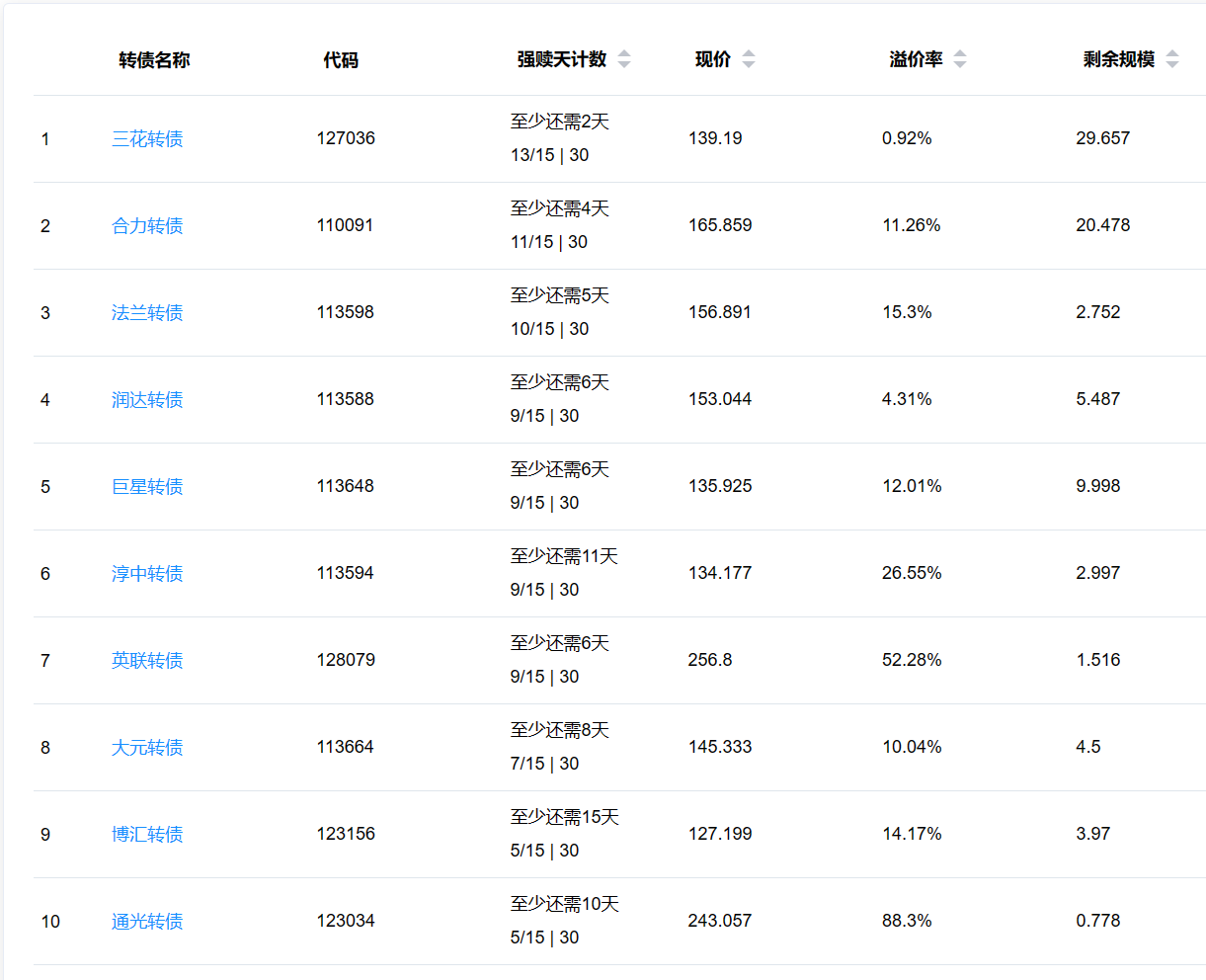Screen dimensions: 1206x980
Task: Select the 256.8 price cell
Action: pyautogui.click(x=710, y=660)
